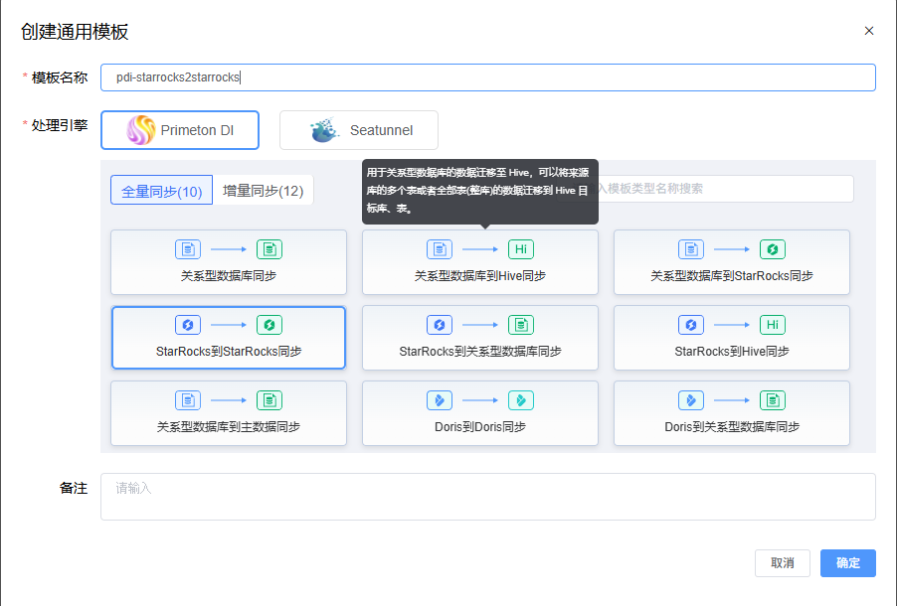Click the 备注 text area
Image resolution: width=897 pixels, height=606 pixels.
[487, 496]
